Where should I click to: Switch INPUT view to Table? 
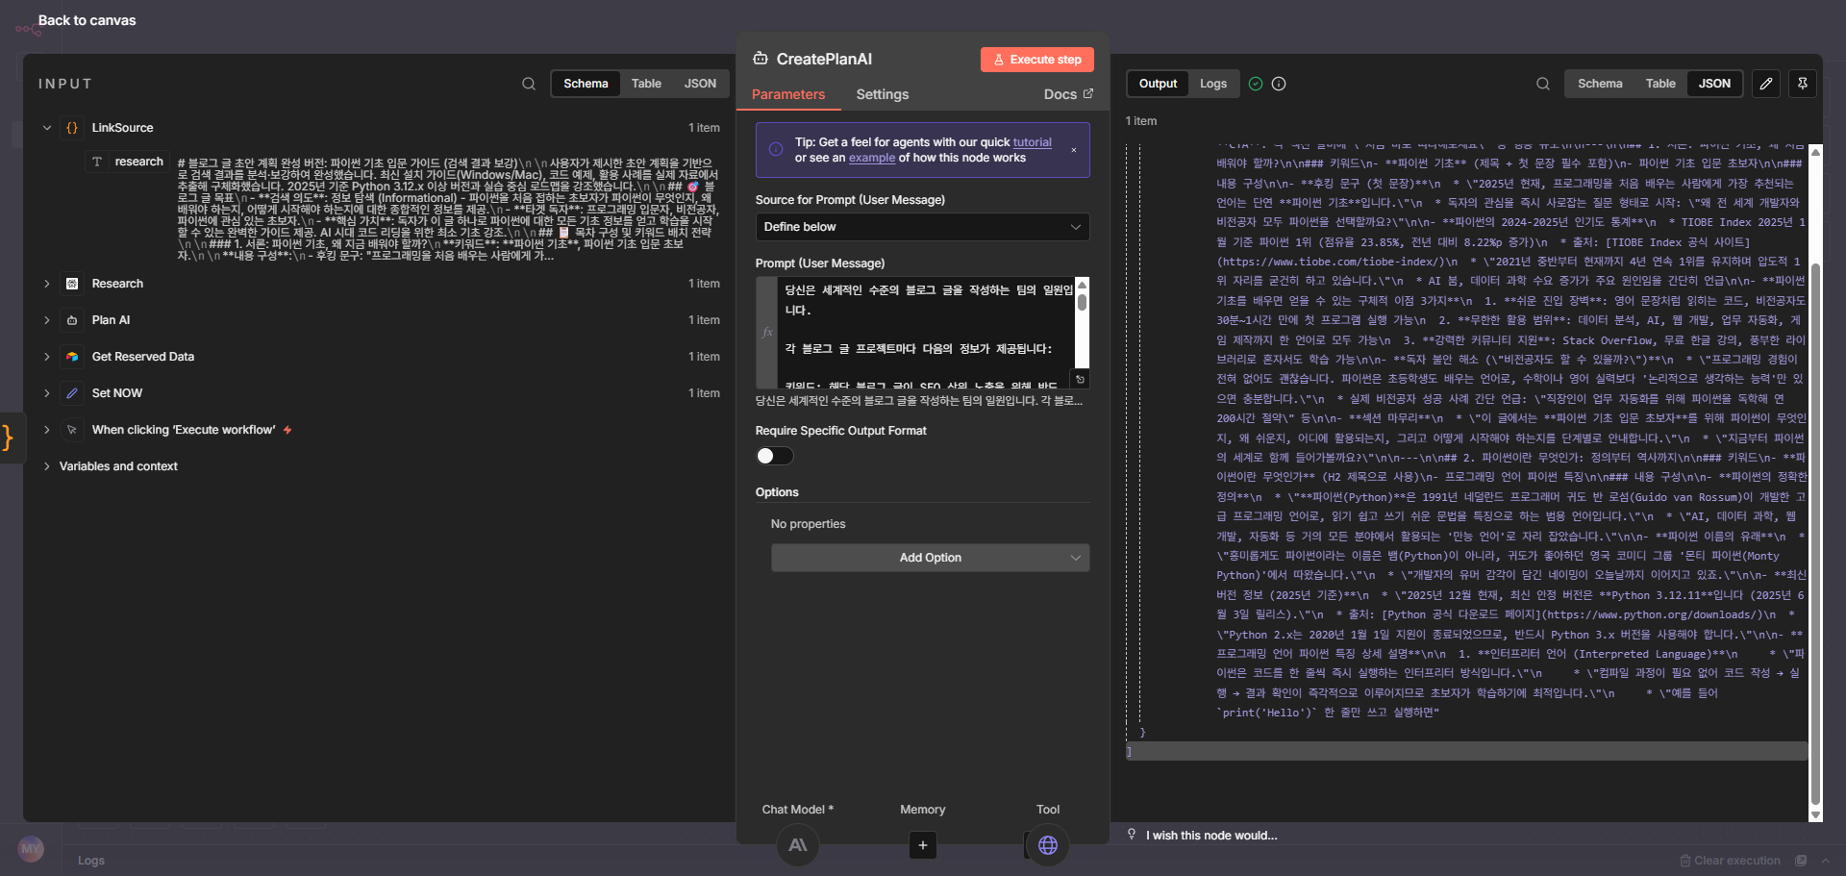(x=646, y=84)
